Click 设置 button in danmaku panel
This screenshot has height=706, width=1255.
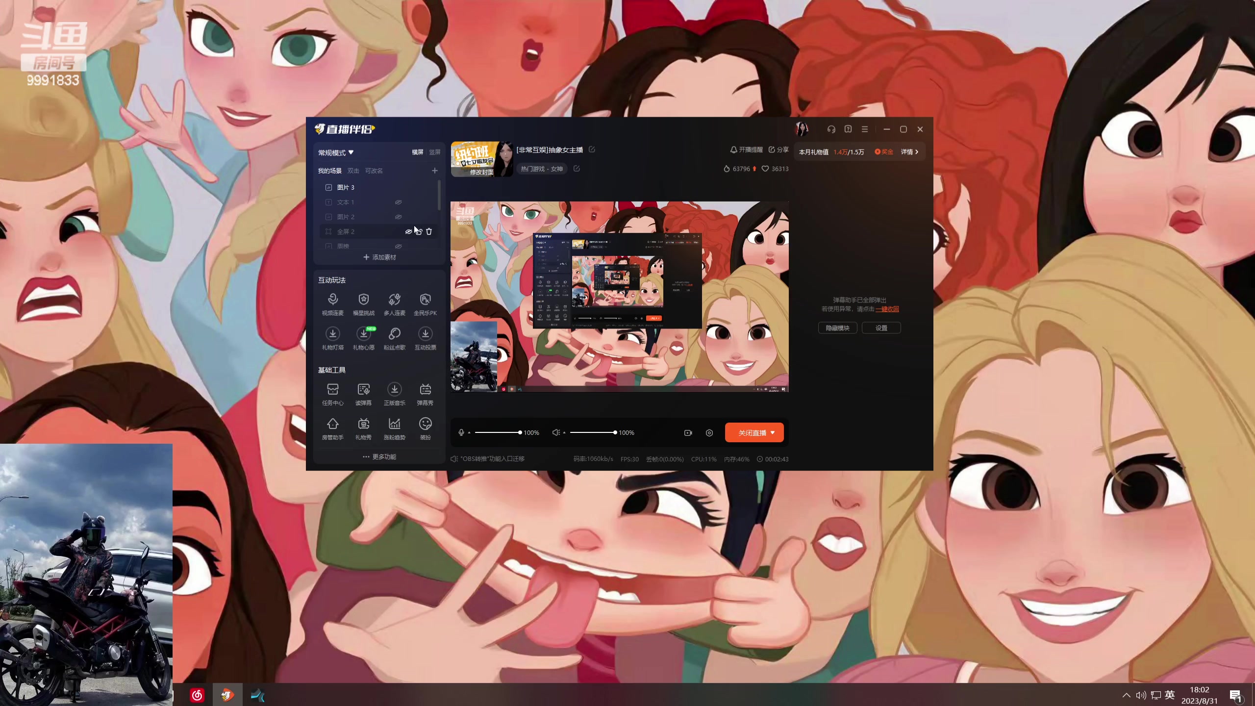click(881, 328)
